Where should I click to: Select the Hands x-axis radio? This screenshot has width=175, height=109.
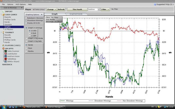[26, 45]
